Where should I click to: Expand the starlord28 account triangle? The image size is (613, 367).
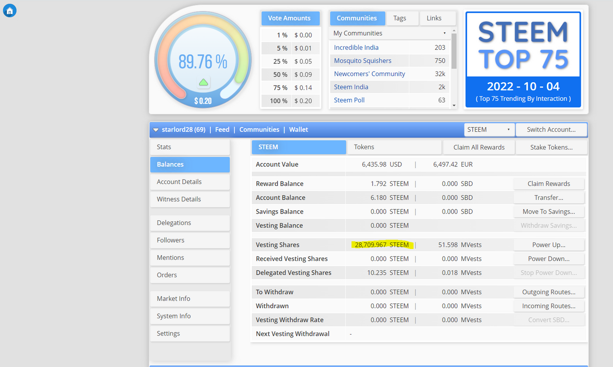[x=156, y=130]
